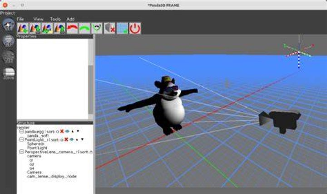The image size is (327, 194).
Task: Select the GUI editor sidebar icon
Action: point(8,41)
